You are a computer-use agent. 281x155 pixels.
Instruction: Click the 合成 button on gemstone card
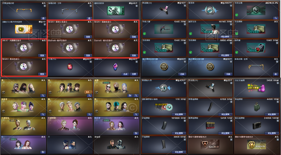pyautogui.click(x=125, y=74)
